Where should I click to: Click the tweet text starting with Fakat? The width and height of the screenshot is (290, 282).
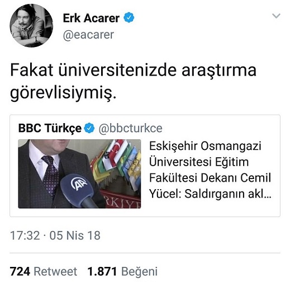click(x=133, y=82)
